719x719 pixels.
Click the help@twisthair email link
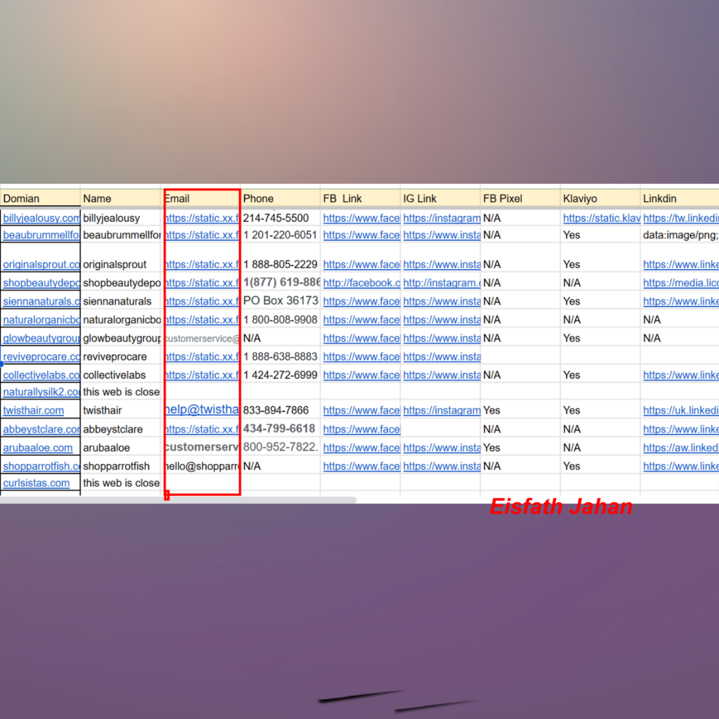202,410
